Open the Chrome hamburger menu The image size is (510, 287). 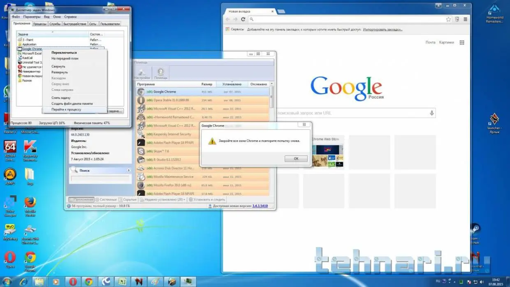coord(466,19)
